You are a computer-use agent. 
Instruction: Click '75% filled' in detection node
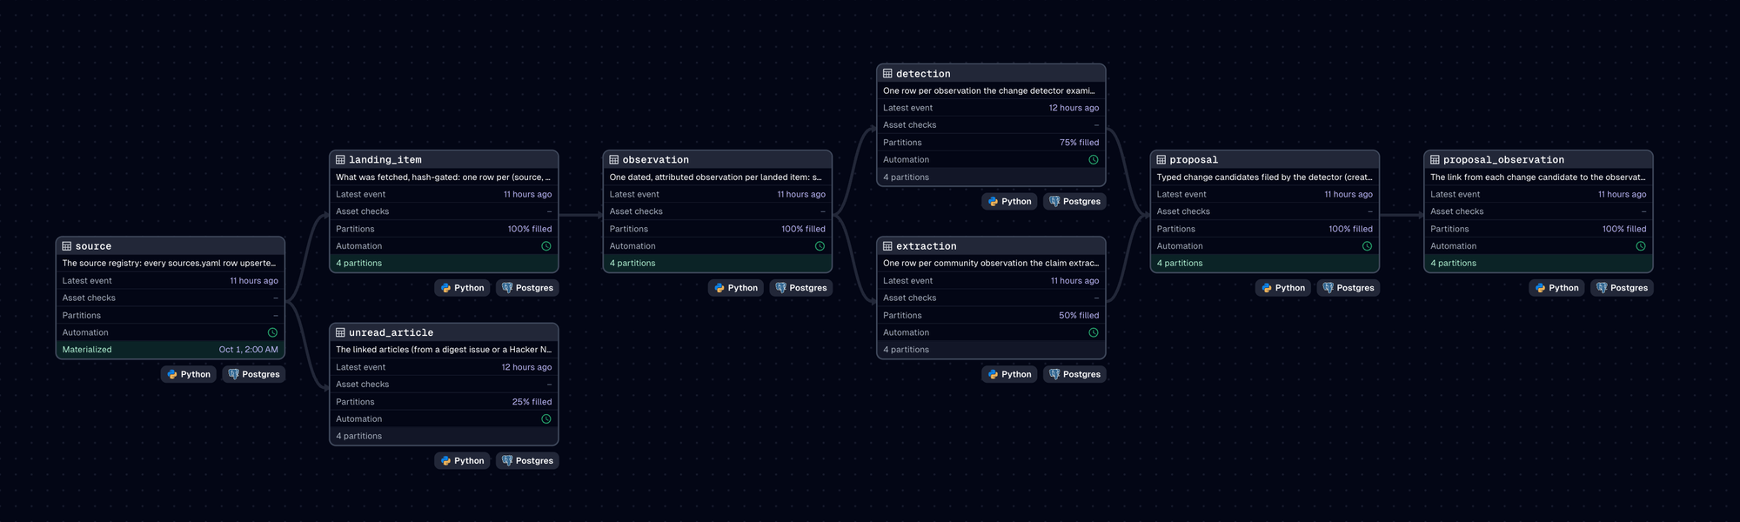[x=1079, y=143]
